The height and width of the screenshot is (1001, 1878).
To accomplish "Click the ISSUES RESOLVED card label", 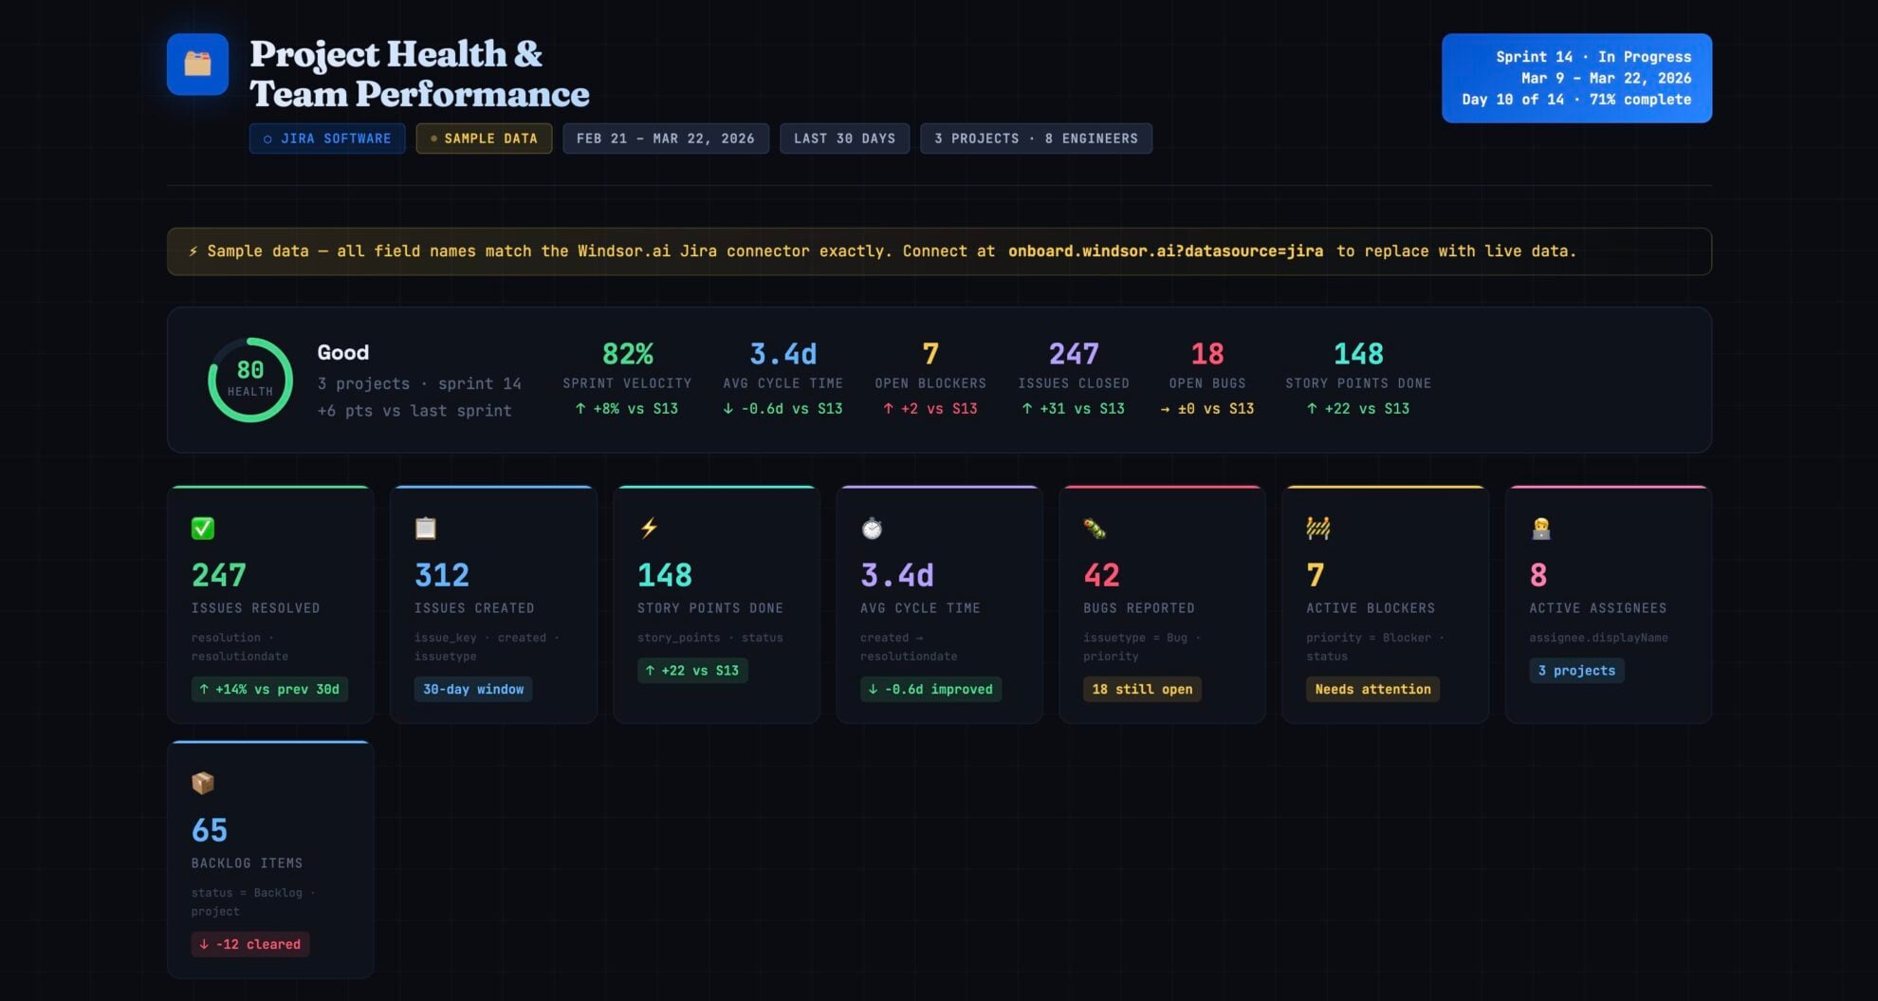I will click(x=256, y=608).
